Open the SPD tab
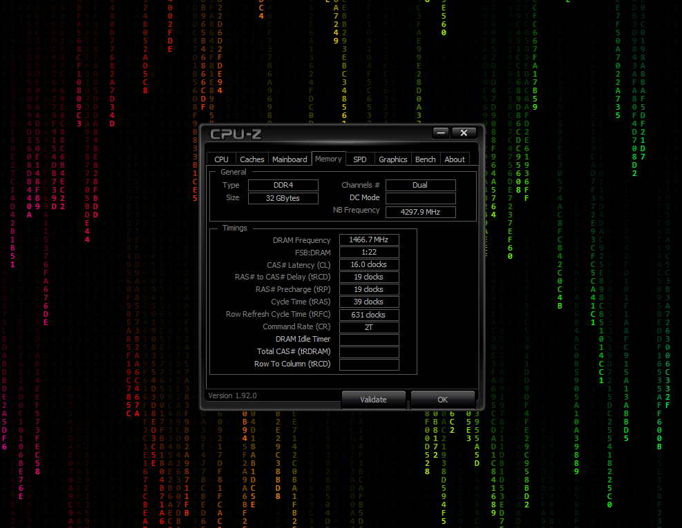The height and width of the screenshot is (528, 682). pos(360,159)
